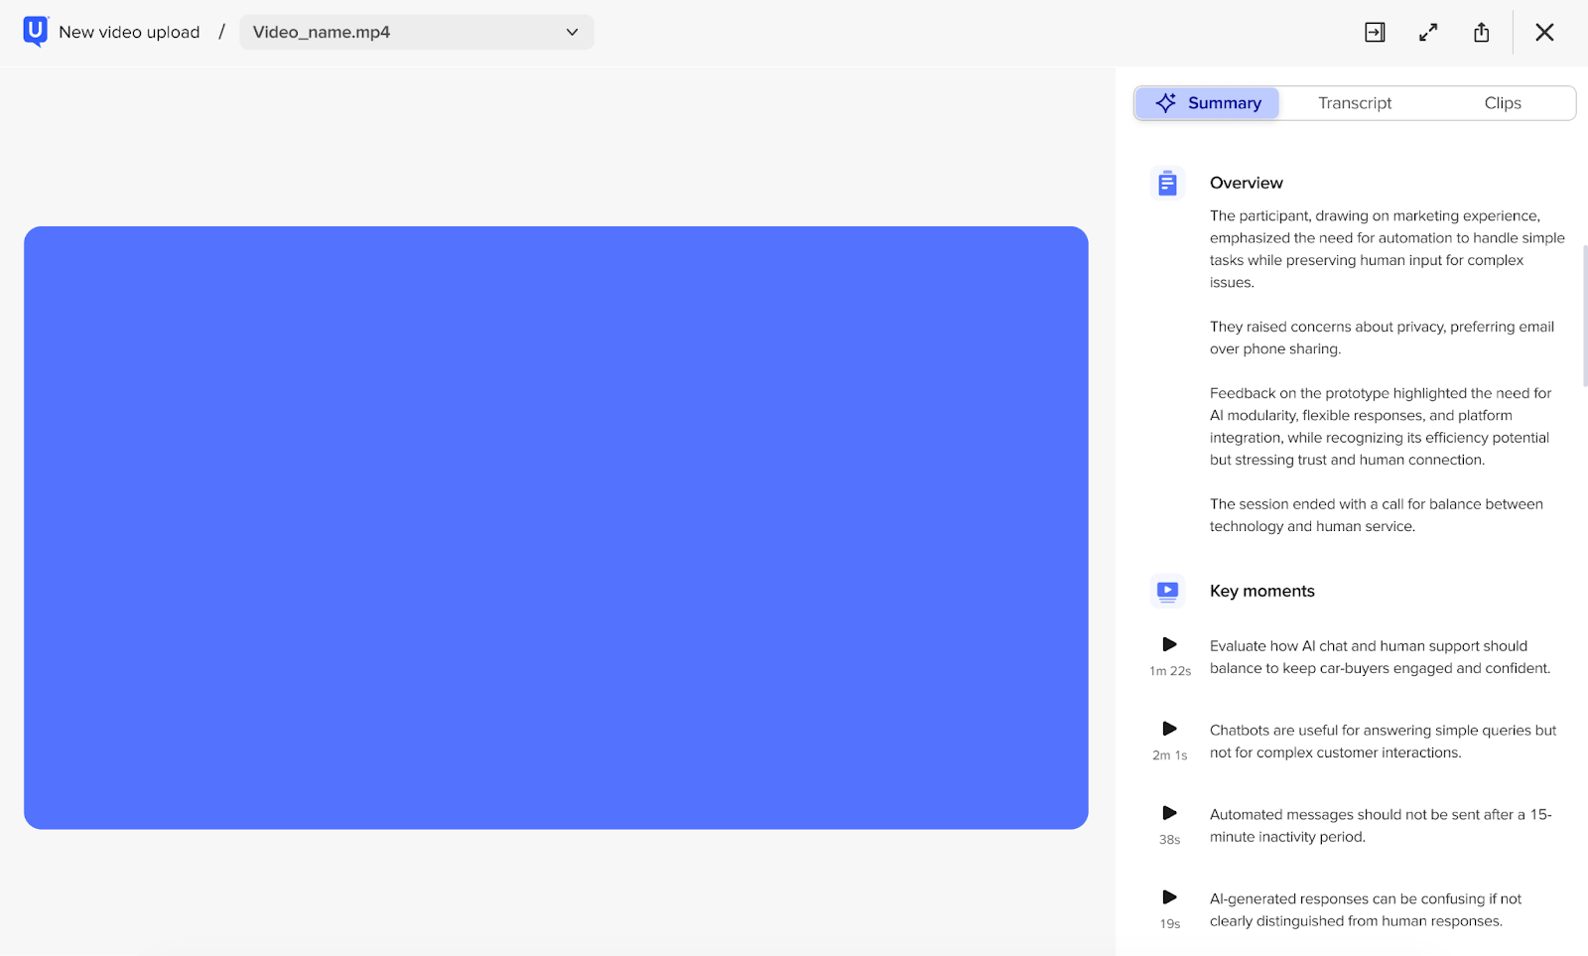Close the video viewer

(1544, 33)
